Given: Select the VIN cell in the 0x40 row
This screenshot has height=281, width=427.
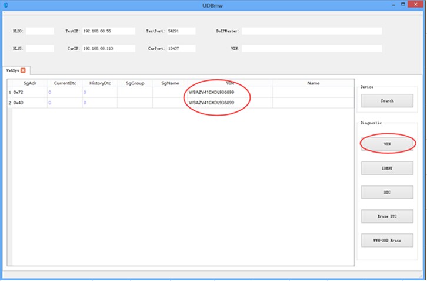Looking at the screenshot, I should (230, 103).
